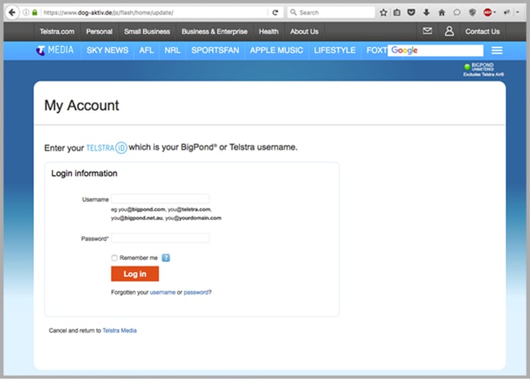Image resolution: width=530 pixels, height=380 pixels.
Task: Click the green padlock security icon
Action: 35,13
